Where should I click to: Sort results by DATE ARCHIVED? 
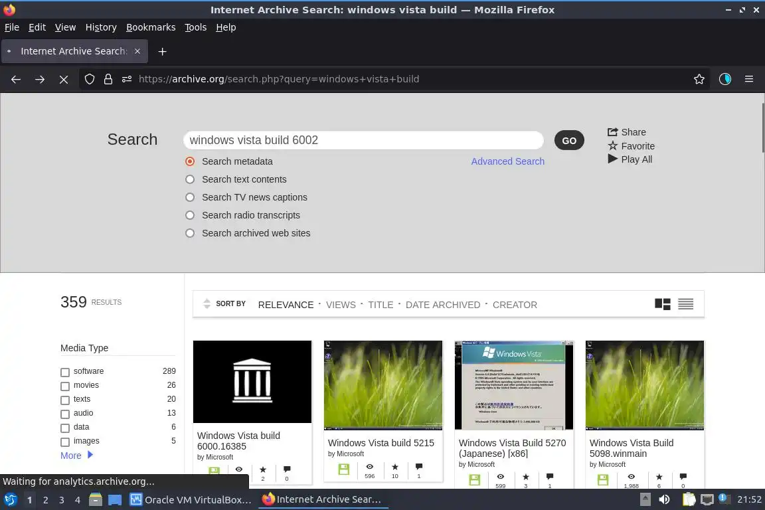point(443,305)
